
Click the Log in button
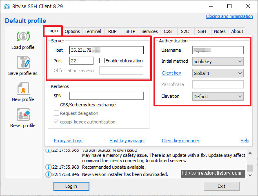[71, 186]
